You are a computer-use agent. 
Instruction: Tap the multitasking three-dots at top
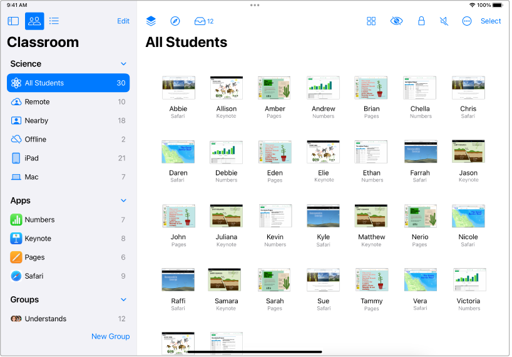point(255,5)
